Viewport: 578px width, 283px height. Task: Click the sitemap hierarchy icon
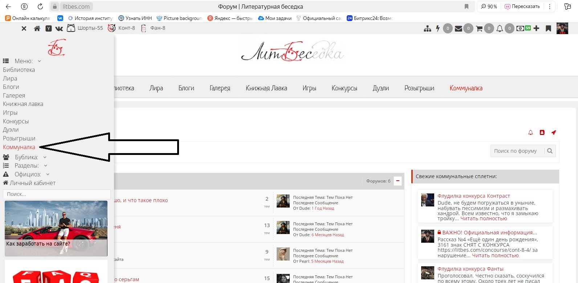click(427, 28)
